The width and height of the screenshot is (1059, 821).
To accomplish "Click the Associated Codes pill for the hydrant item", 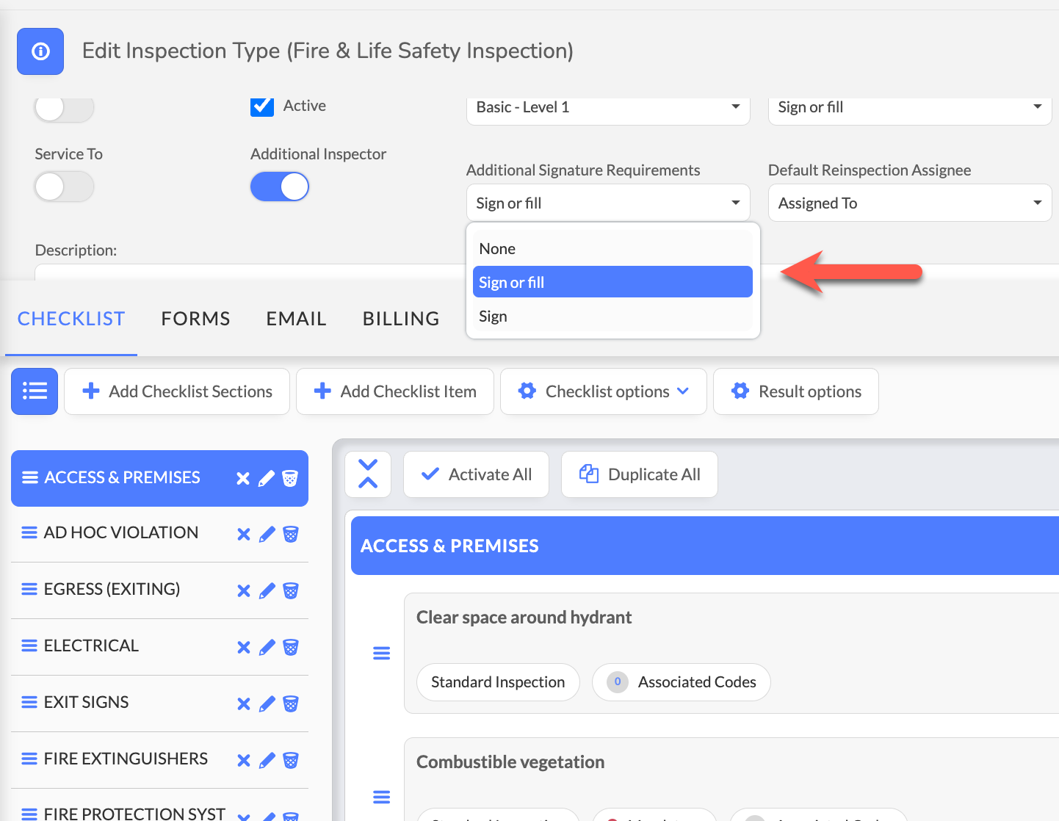I will (681, 682).
